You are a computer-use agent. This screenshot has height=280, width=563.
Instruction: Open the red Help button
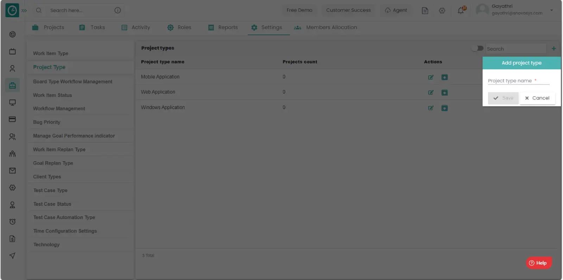(x=539, y=263)
